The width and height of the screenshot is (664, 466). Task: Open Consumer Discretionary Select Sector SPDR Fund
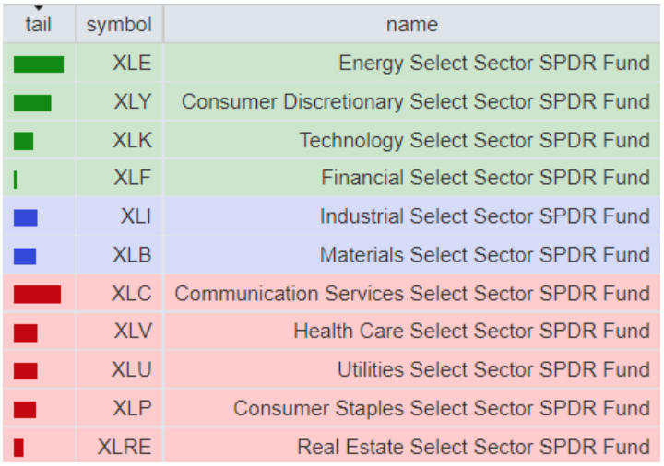(x=415, y=102)
